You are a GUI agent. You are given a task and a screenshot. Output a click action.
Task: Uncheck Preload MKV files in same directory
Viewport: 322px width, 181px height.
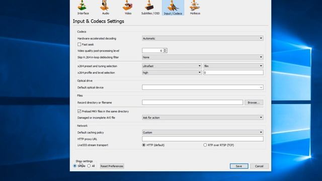coord(79,111)
